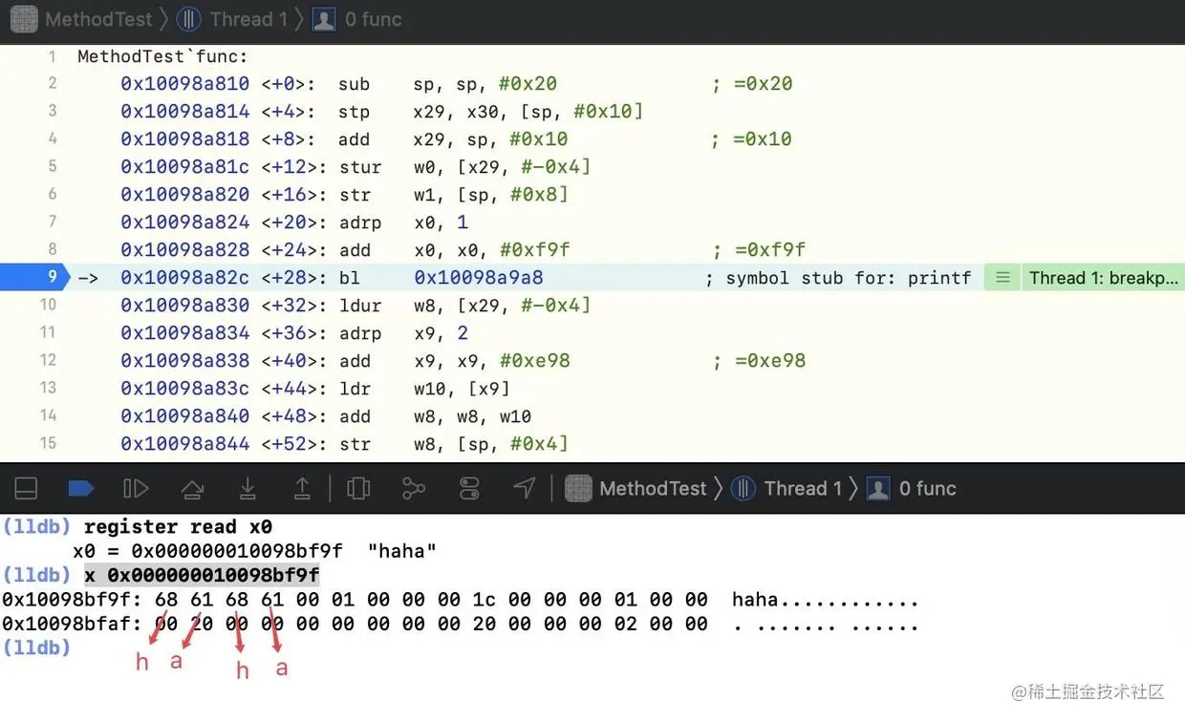
Task: Click '; symbol stub for: printf' comment
Action: pyautogui.click(x=838, y=278)
